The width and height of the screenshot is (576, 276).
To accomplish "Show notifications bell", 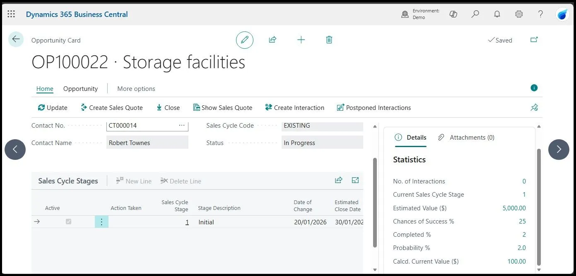I will 497,14.
